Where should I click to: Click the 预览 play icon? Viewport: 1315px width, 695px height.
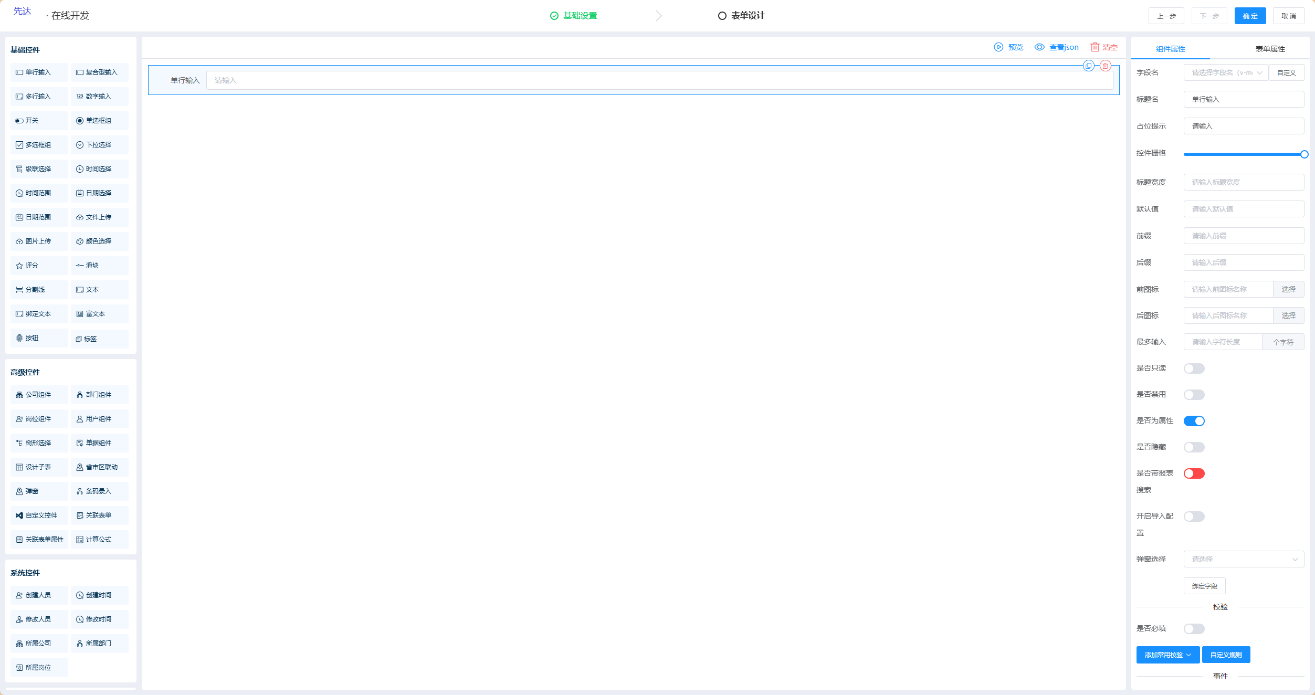pyautogui.click(x=998, y=47)
